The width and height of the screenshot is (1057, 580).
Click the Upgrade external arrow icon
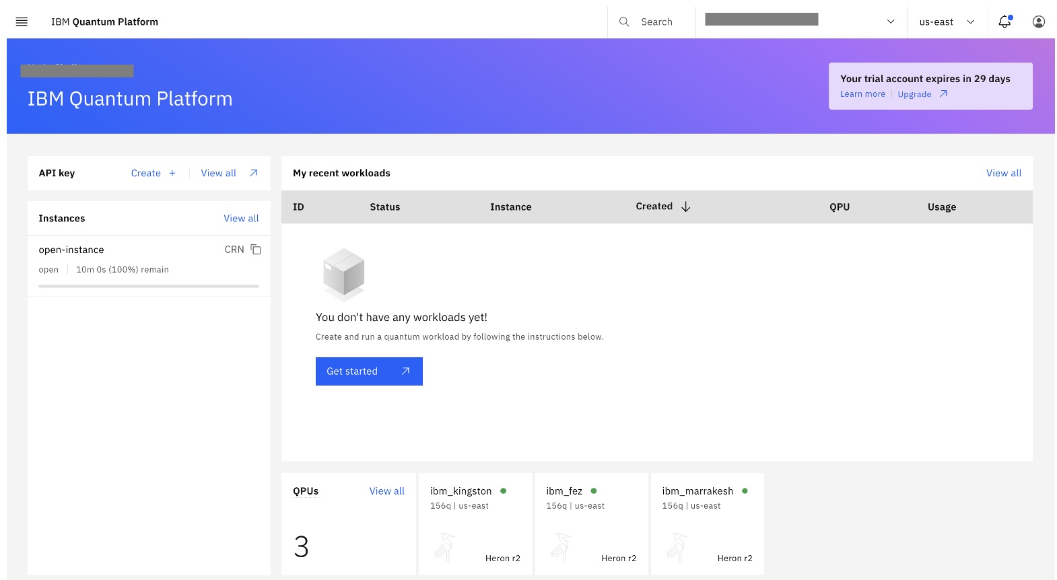tap(943, 94)
